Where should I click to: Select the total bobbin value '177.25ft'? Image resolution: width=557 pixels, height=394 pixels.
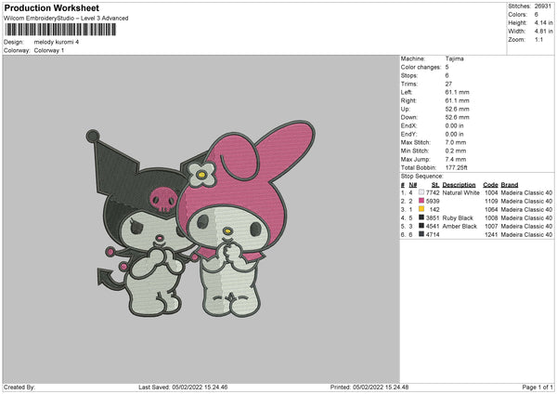tap(456, 167)
